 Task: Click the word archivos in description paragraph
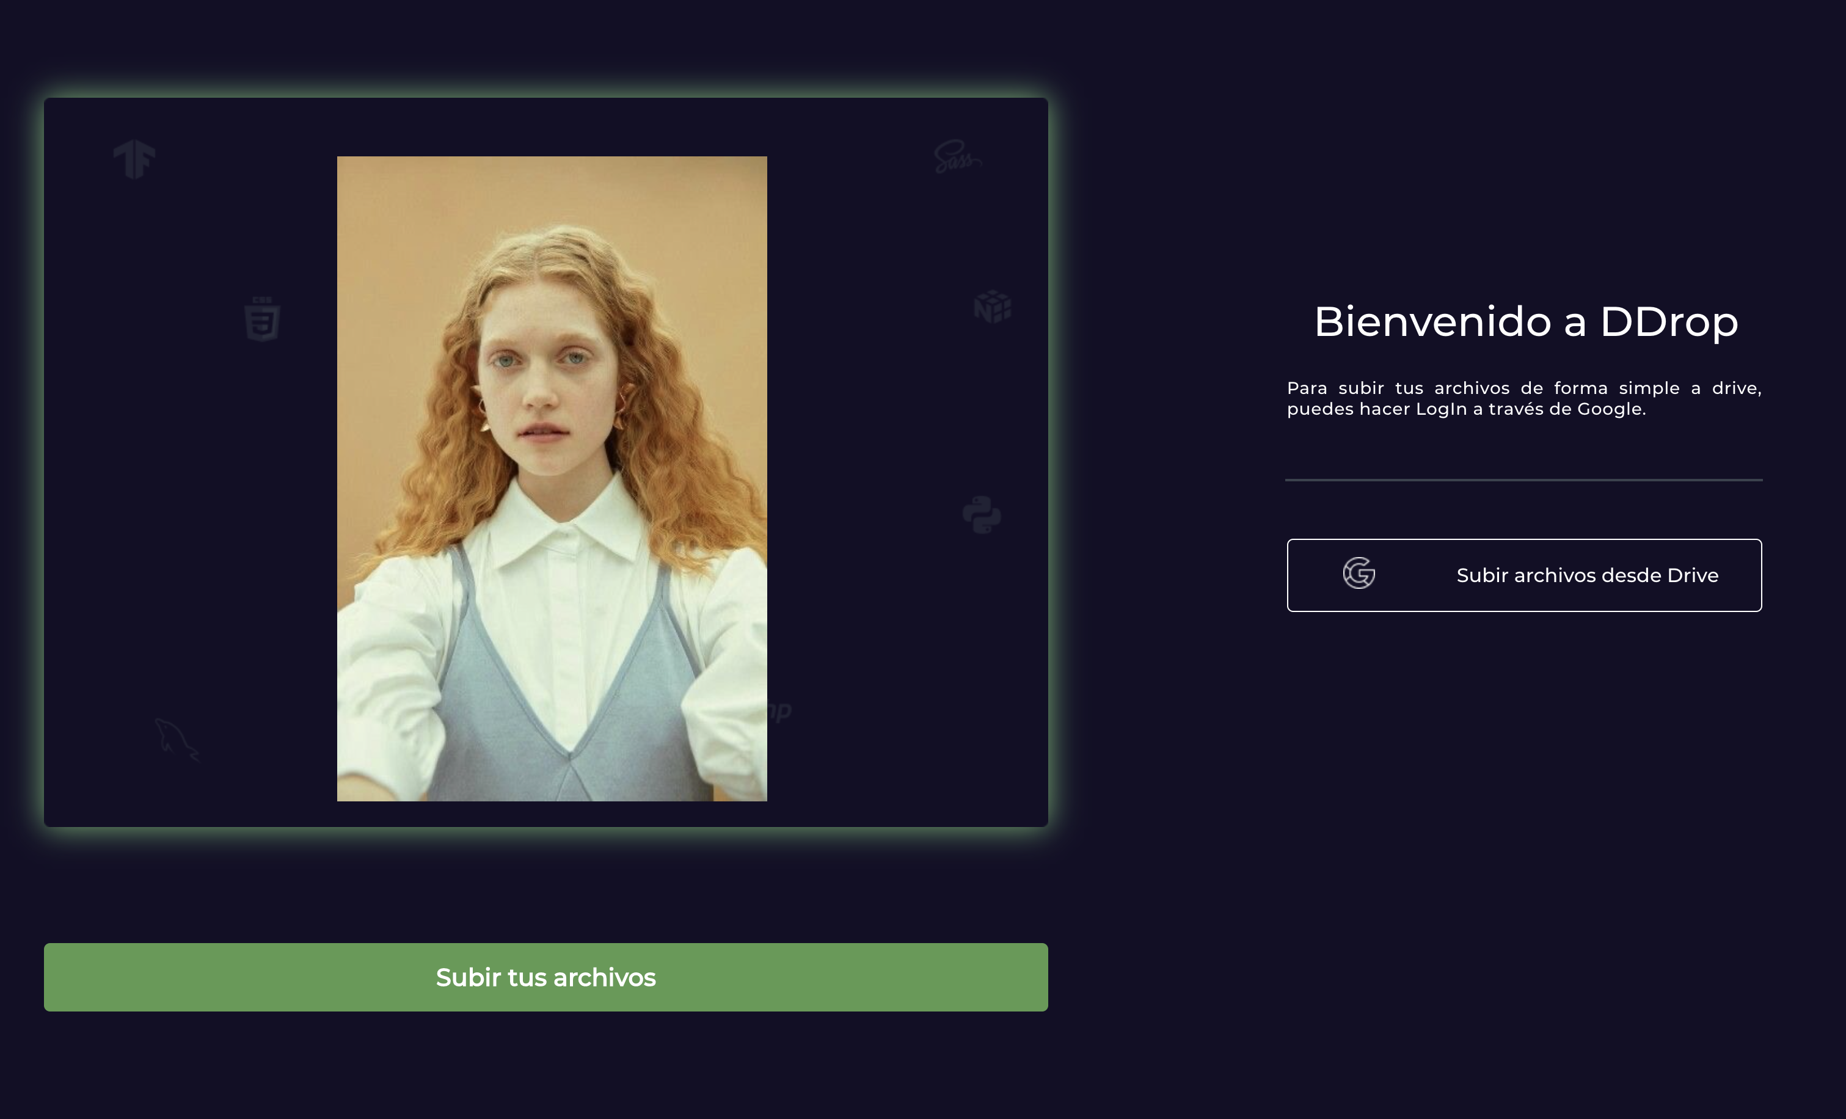click(1472, 388)
